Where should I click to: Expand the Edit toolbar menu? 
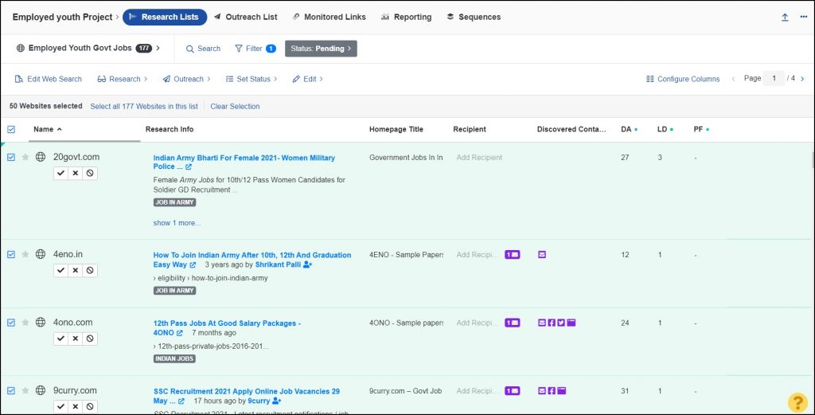coord(308,79)
